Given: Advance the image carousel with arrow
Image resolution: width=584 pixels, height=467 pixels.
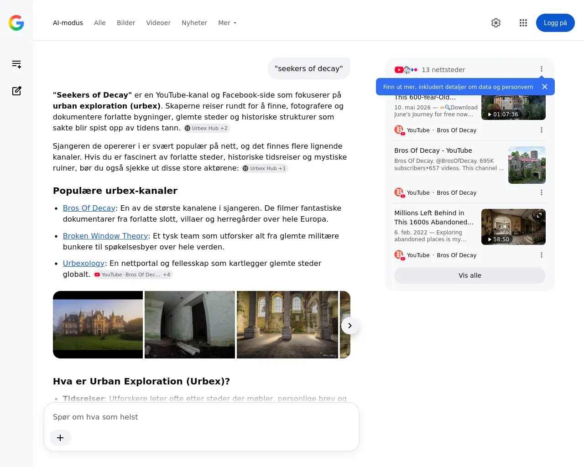Looking at the screenshot, I should (x=350, y=326).
